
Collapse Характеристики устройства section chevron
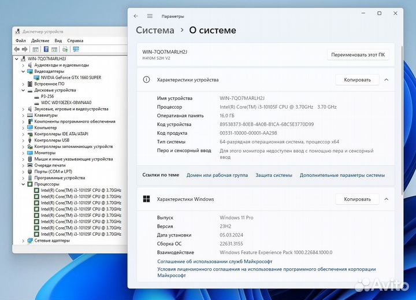387,80
